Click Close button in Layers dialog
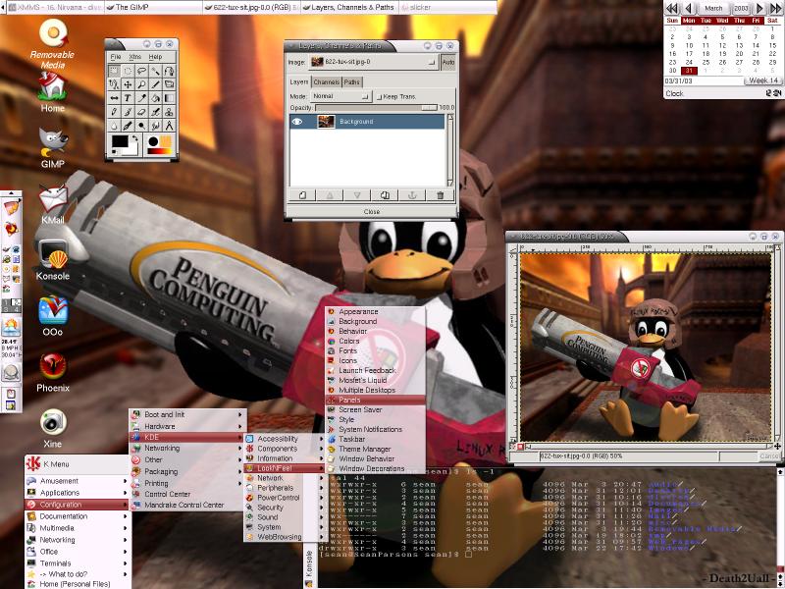785x589 pixels. tap(372, 212)
